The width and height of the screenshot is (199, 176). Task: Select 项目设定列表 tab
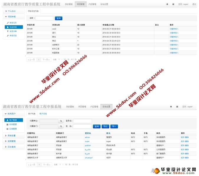pos(33,11)
